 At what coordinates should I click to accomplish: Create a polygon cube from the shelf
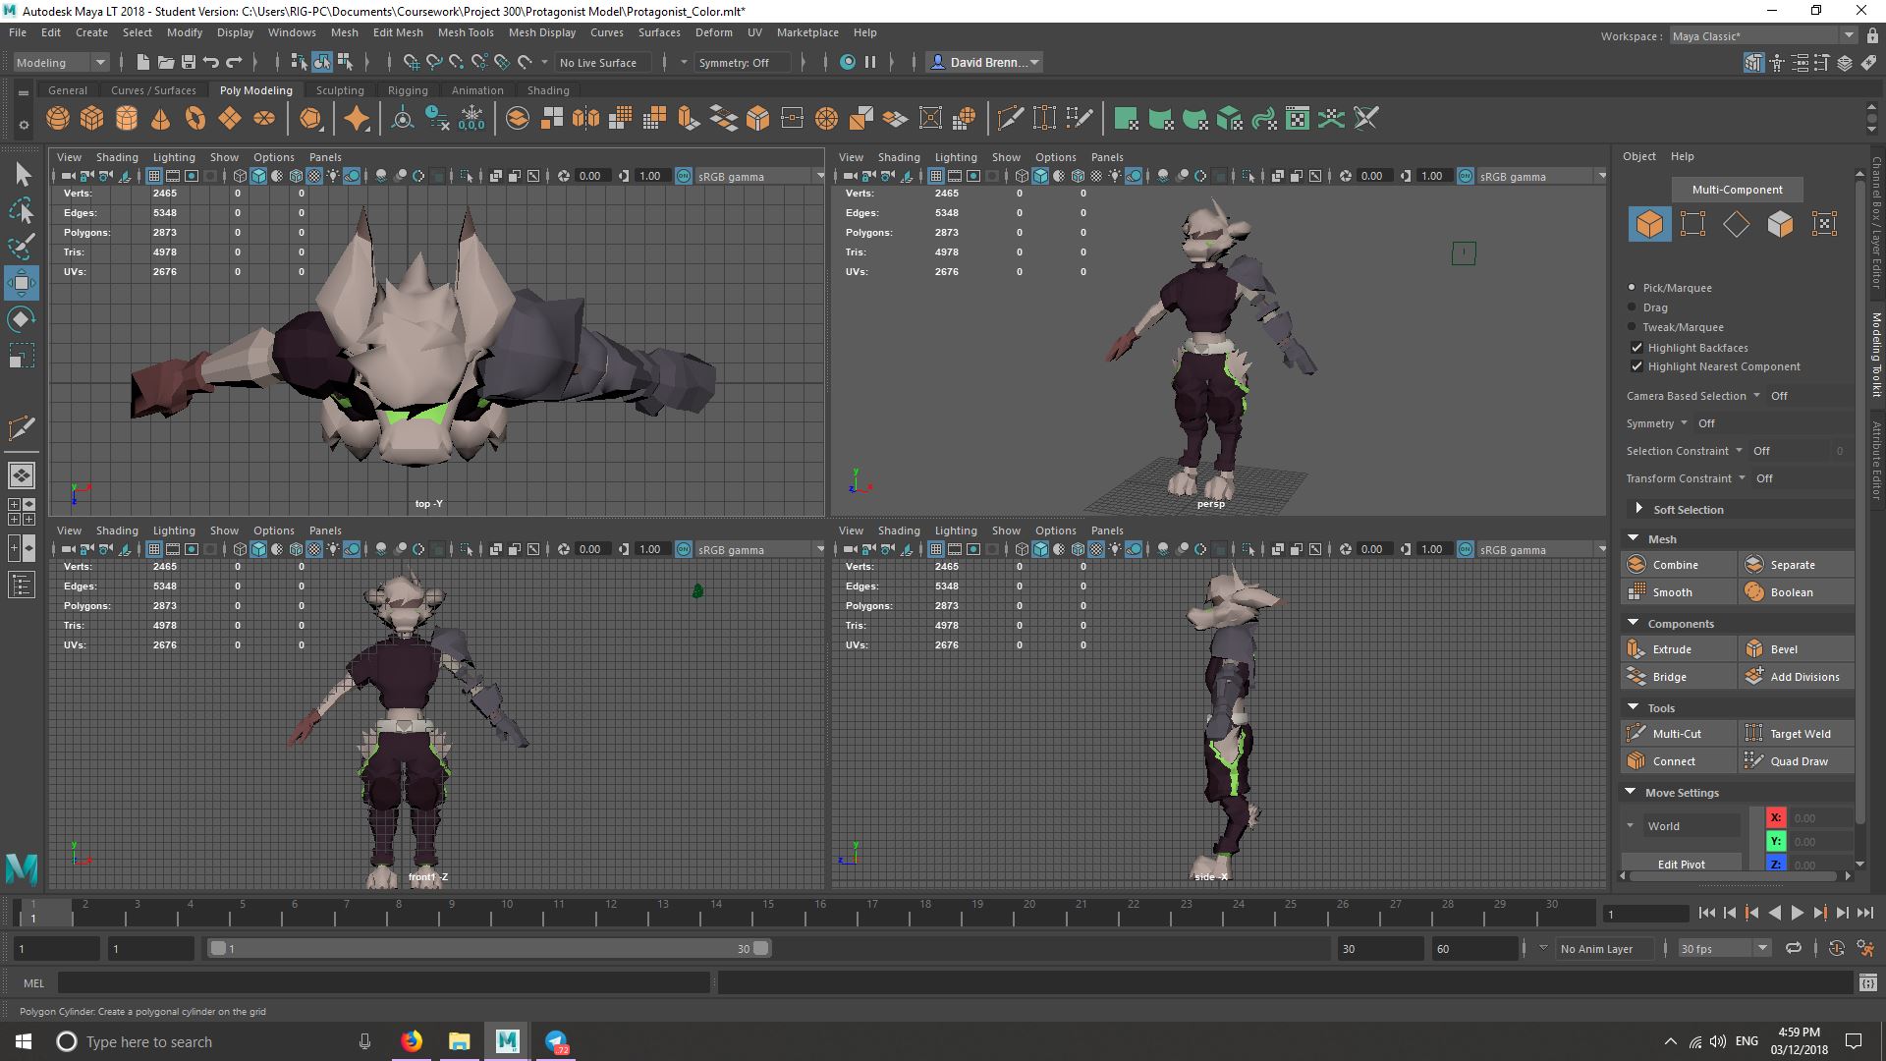pos(92,119)
